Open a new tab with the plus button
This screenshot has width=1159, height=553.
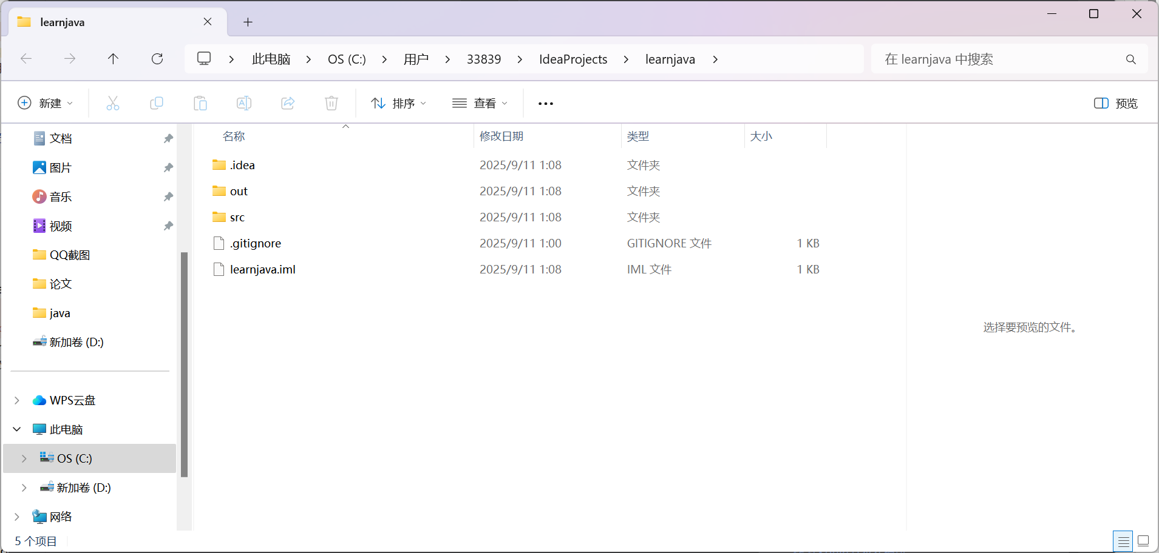pos(246,22)
